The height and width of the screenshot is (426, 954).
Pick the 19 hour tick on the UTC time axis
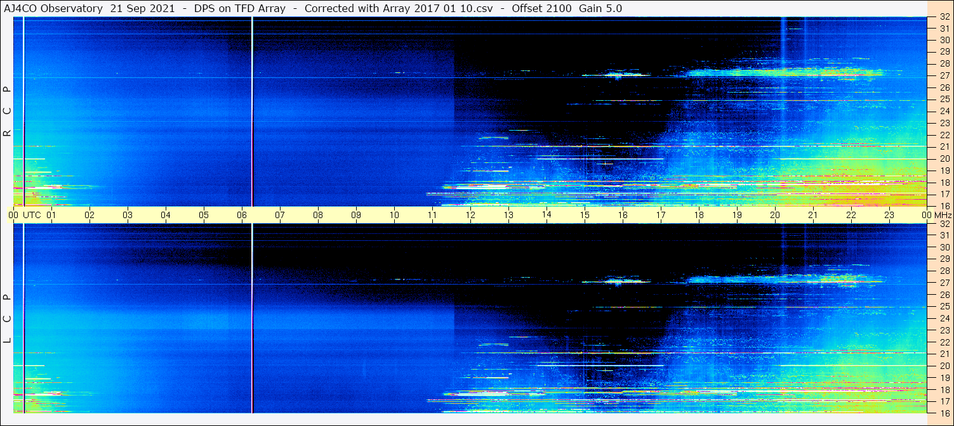tap(737, 214)
